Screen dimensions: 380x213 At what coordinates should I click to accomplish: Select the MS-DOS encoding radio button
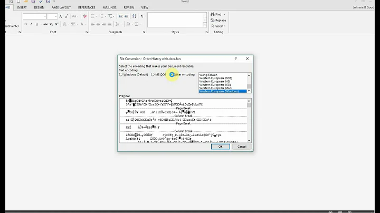click(153, 74)
